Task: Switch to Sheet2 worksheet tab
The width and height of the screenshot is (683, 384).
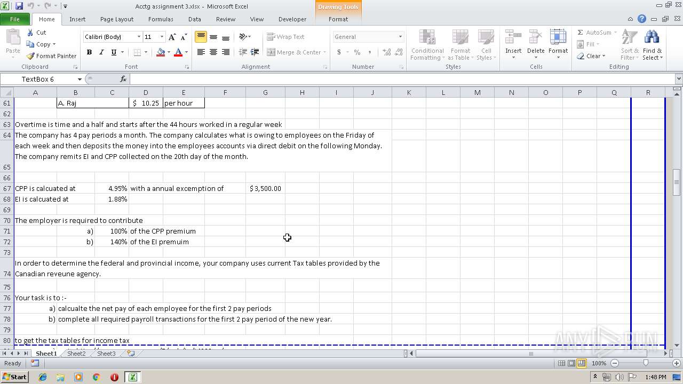Action: click(x=76, y=354)
